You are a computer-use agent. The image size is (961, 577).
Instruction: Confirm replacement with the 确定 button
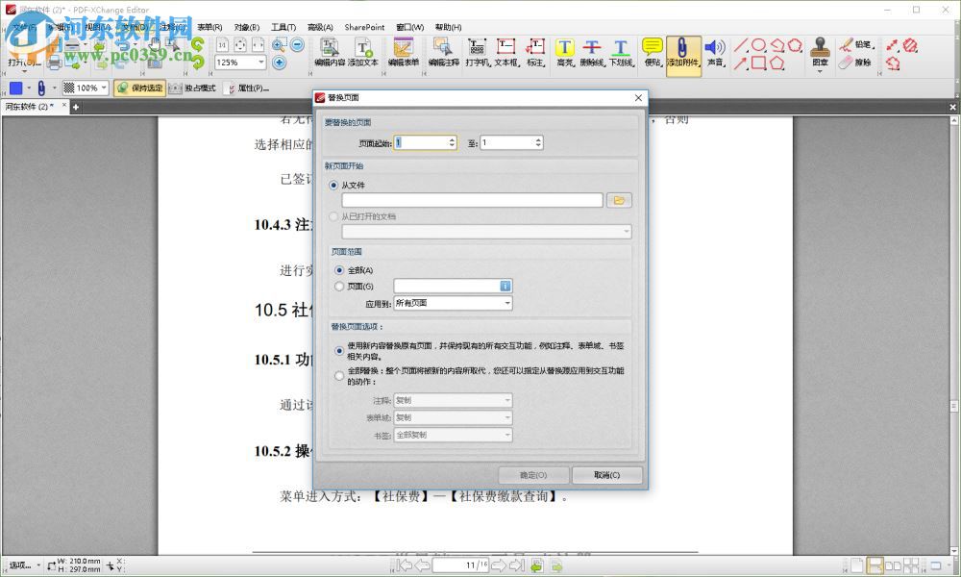coord(531,475)
